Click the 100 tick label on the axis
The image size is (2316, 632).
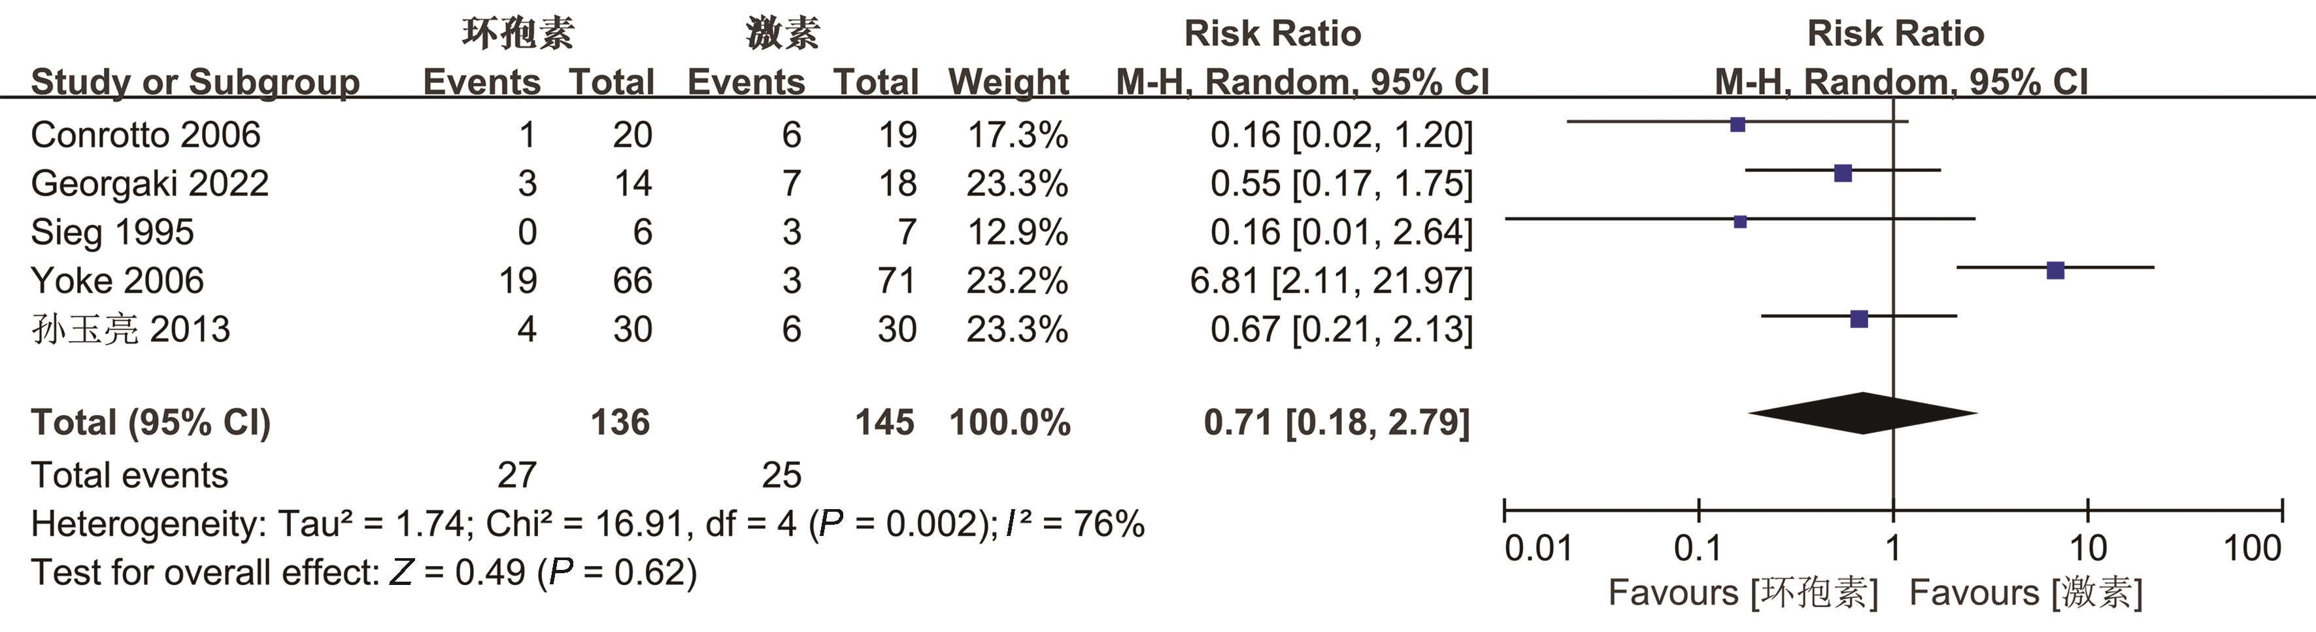coord(2252,548)
